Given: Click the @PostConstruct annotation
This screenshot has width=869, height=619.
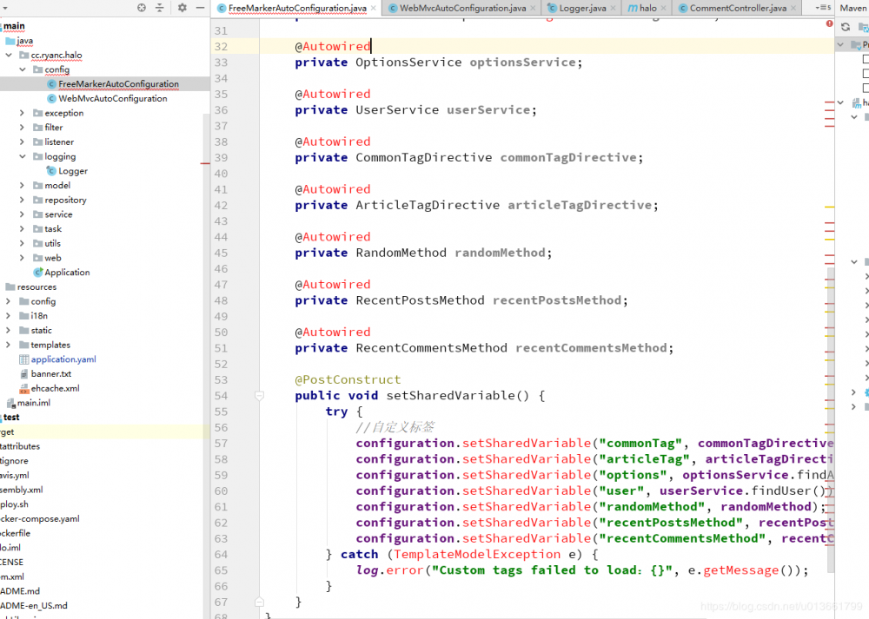Looking at the screenshot, I should point(348,379).
